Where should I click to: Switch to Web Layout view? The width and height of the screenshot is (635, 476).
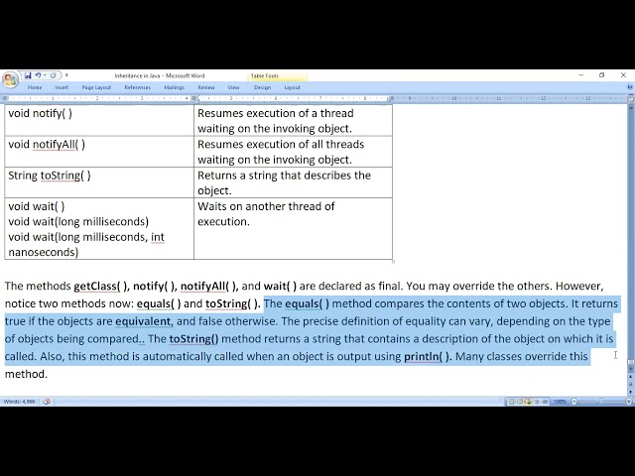click(528, 402)
